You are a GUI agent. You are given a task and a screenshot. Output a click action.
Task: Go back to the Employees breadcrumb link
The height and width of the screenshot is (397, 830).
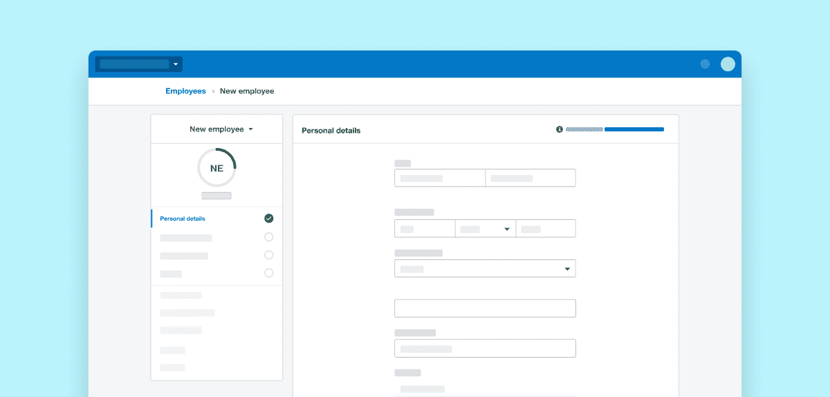[185, 91]
